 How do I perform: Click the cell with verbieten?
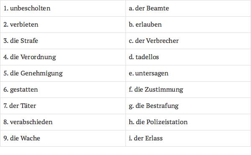pos(63,25)
